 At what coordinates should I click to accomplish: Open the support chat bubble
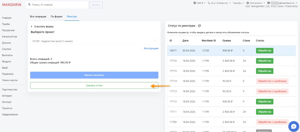pos(294,126)
